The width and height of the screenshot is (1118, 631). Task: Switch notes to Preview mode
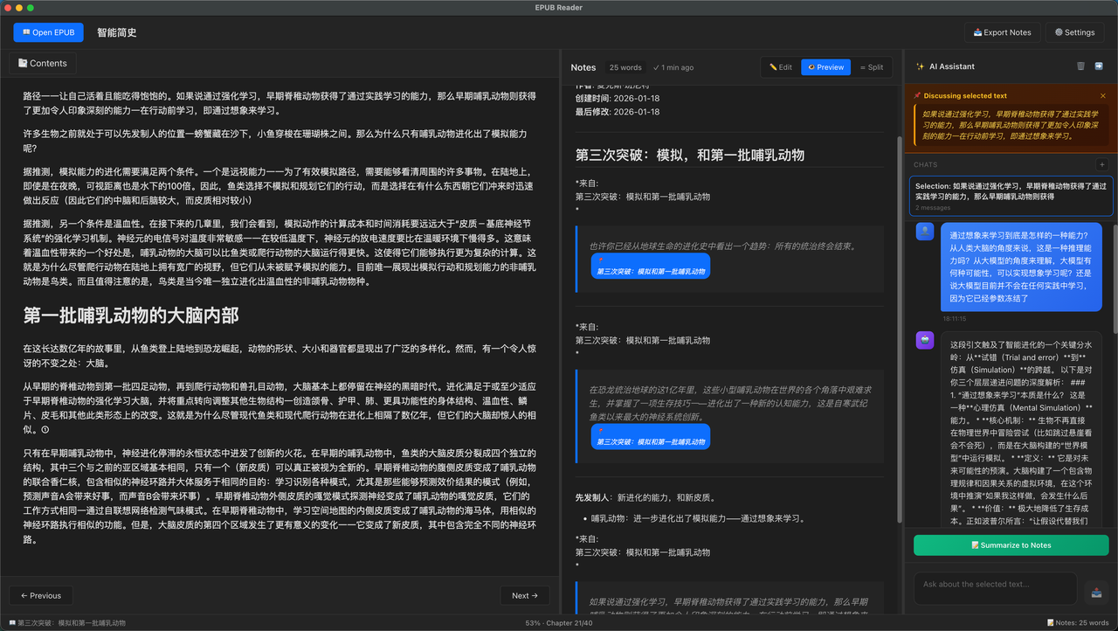pos(825,67)
